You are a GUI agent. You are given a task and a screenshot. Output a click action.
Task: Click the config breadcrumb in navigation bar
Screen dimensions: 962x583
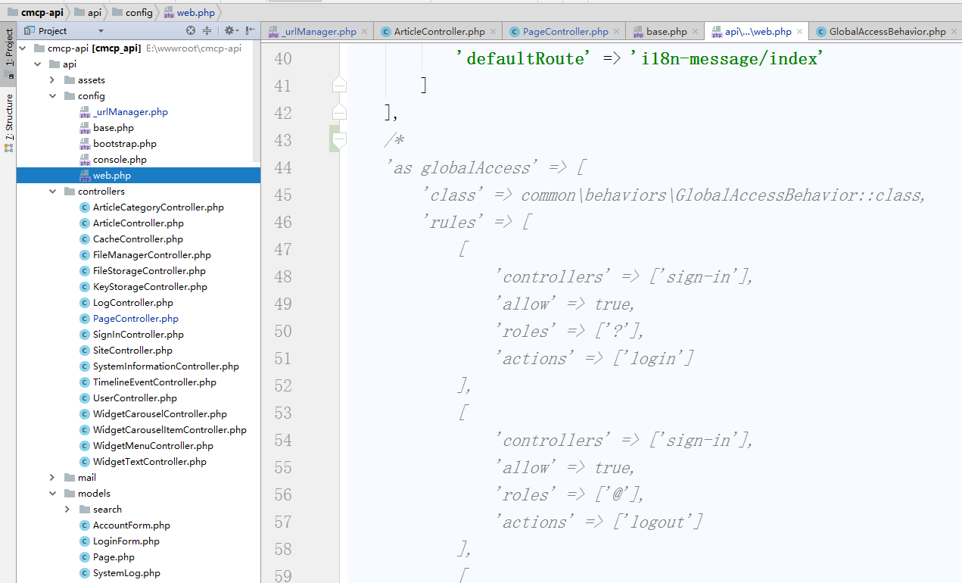[x=138, y=12]
